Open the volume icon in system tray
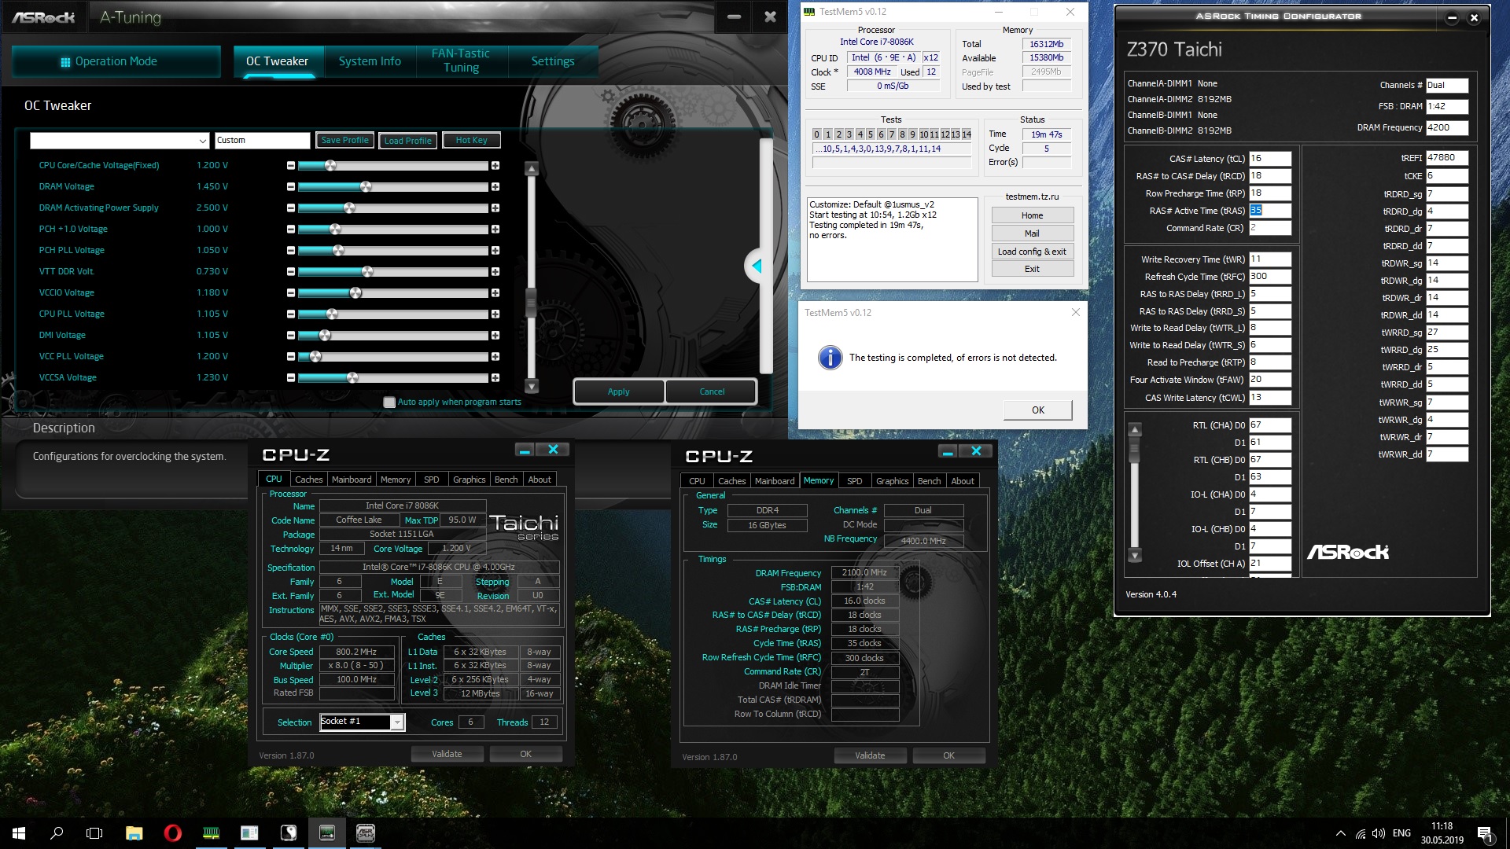This screenshot has height=849, width=1510. pos(1378,833)
